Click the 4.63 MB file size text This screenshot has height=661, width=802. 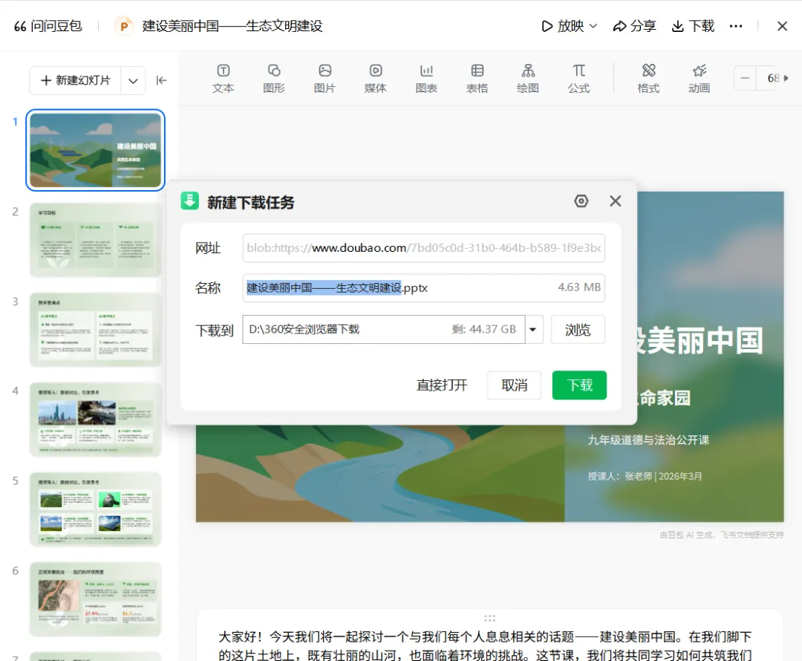click(x=579, y=287)
